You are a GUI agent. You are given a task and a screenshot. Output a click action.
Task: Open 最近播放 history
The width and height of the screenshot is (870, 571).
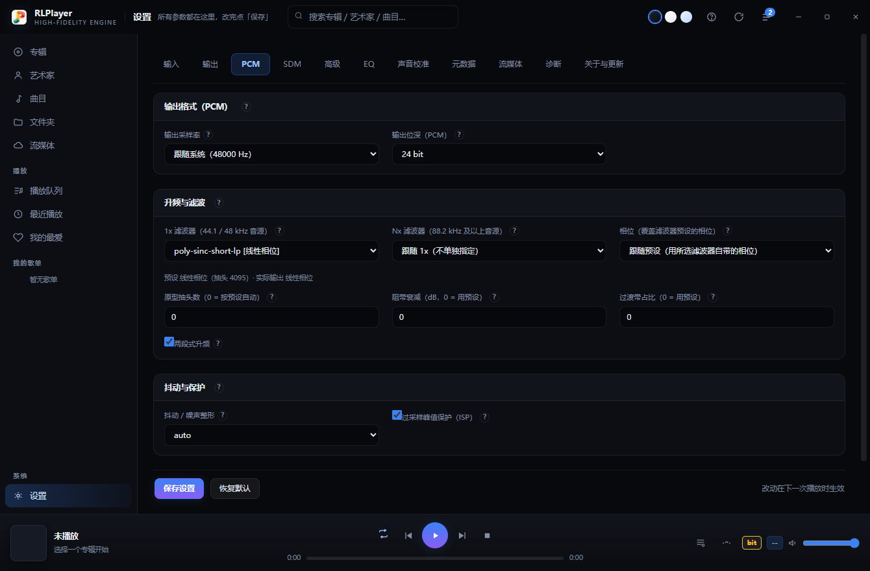tap(68, 214)
